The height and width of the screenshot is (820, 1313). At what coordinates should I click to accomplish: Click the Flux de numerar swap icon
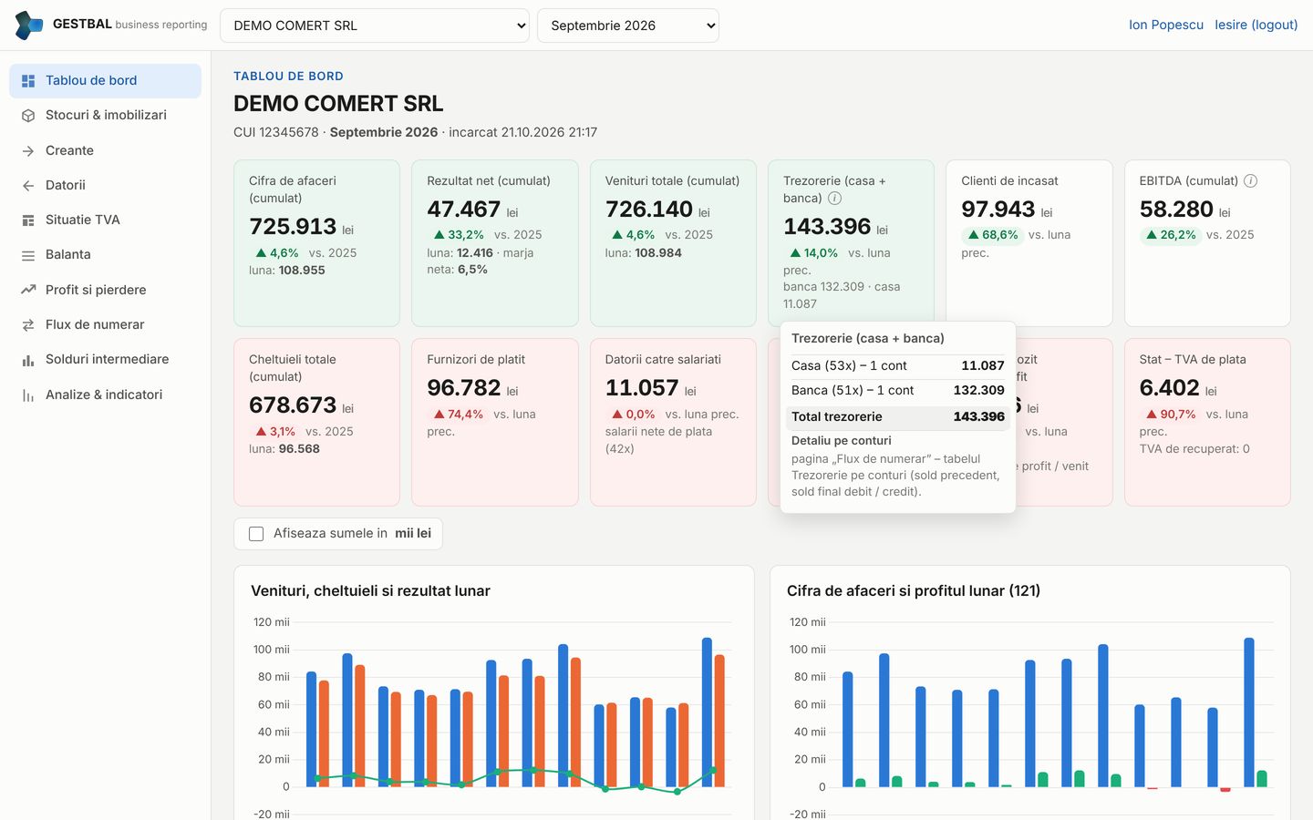pyautogui.click(x=28, y=325)
